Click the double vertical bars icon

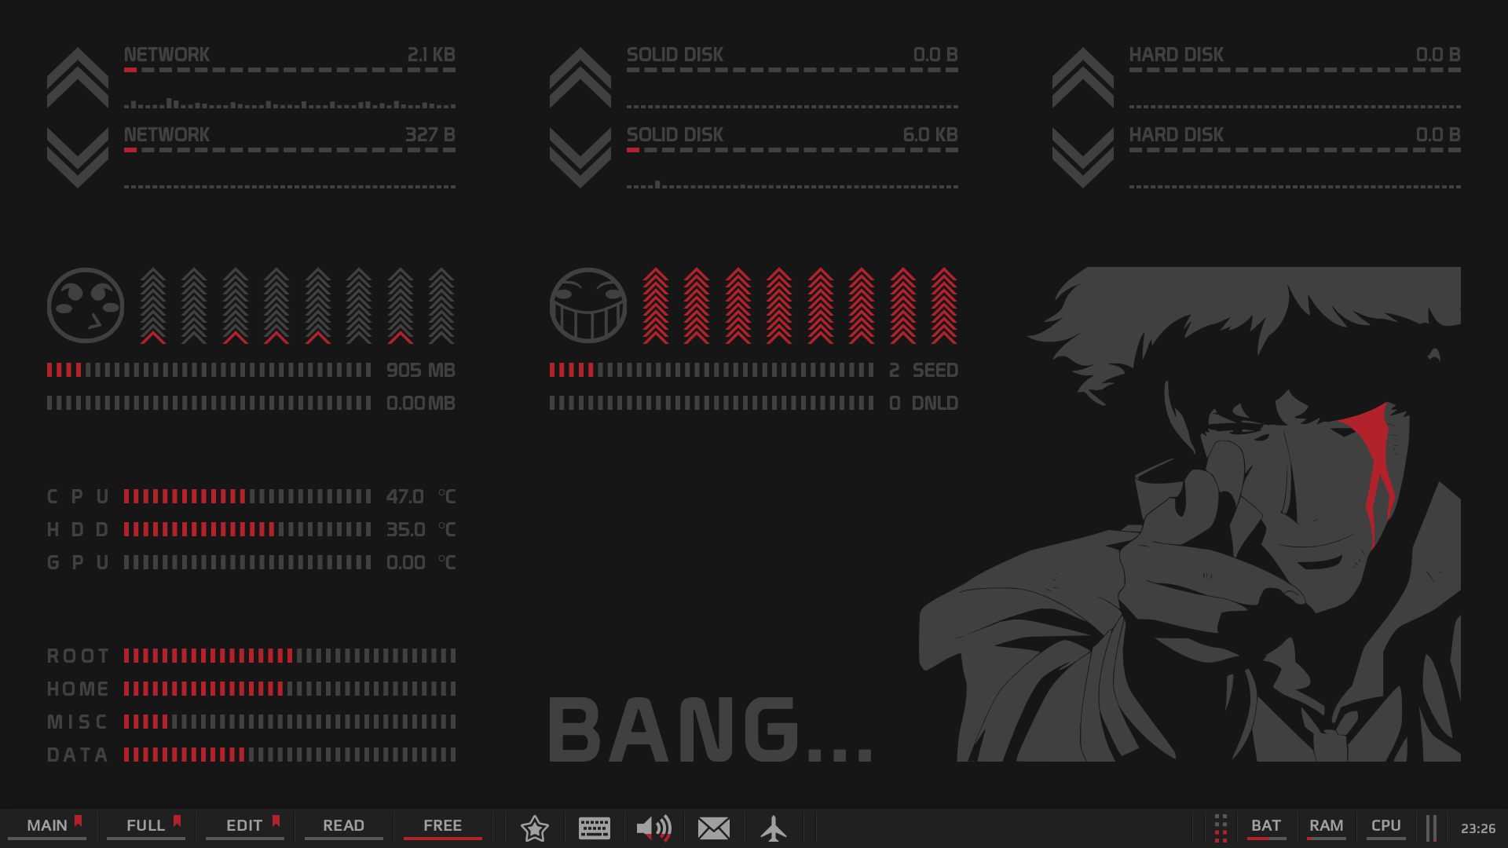coord(1431,828)
